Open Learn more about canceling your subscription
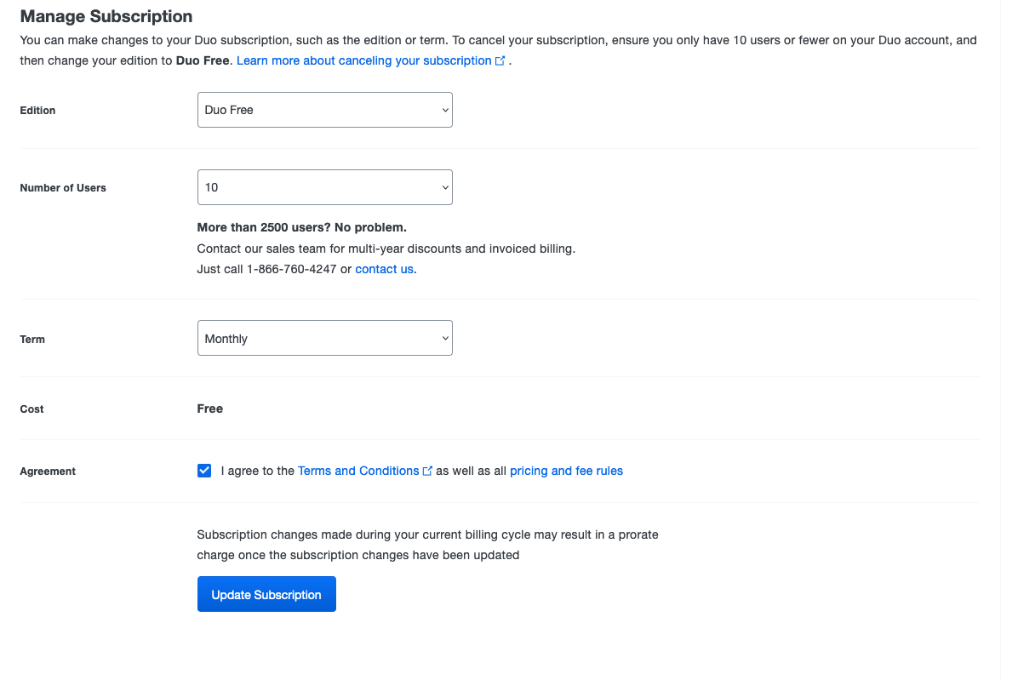 [363, 61]
